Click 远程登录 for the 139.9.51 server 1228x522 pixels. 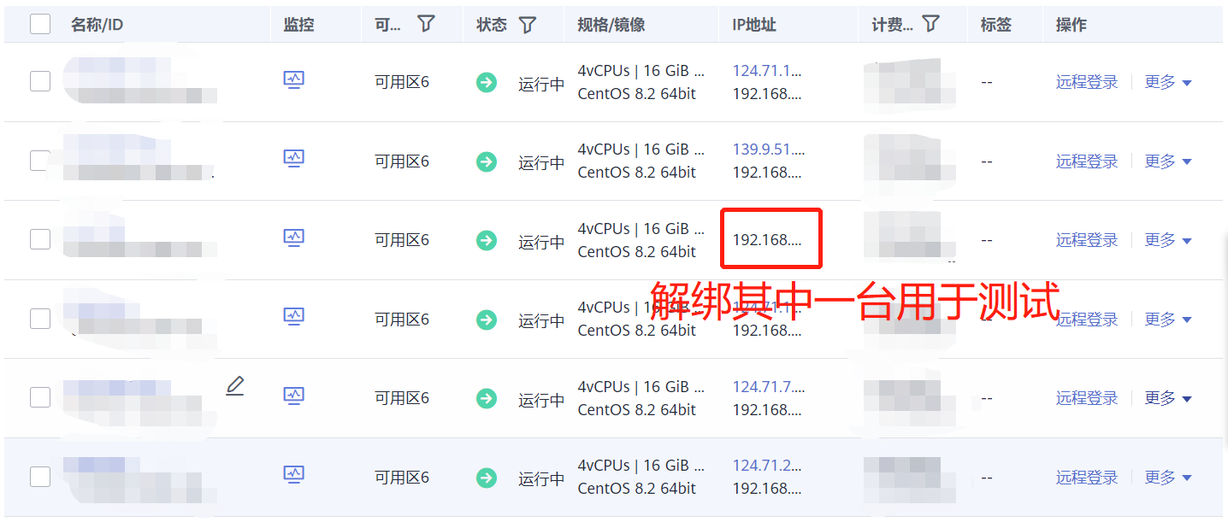point(1087,161)
